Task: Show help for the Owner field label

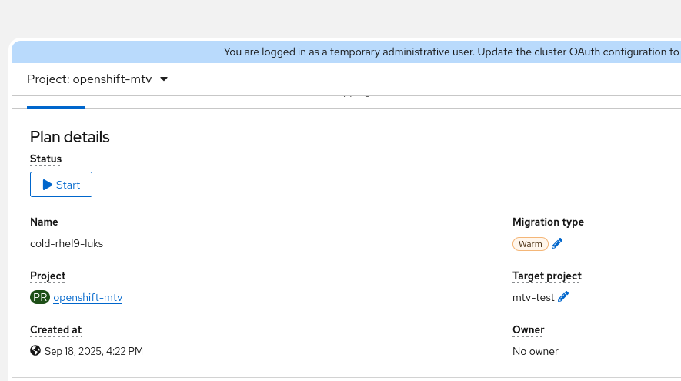Action: pos(528,330)
